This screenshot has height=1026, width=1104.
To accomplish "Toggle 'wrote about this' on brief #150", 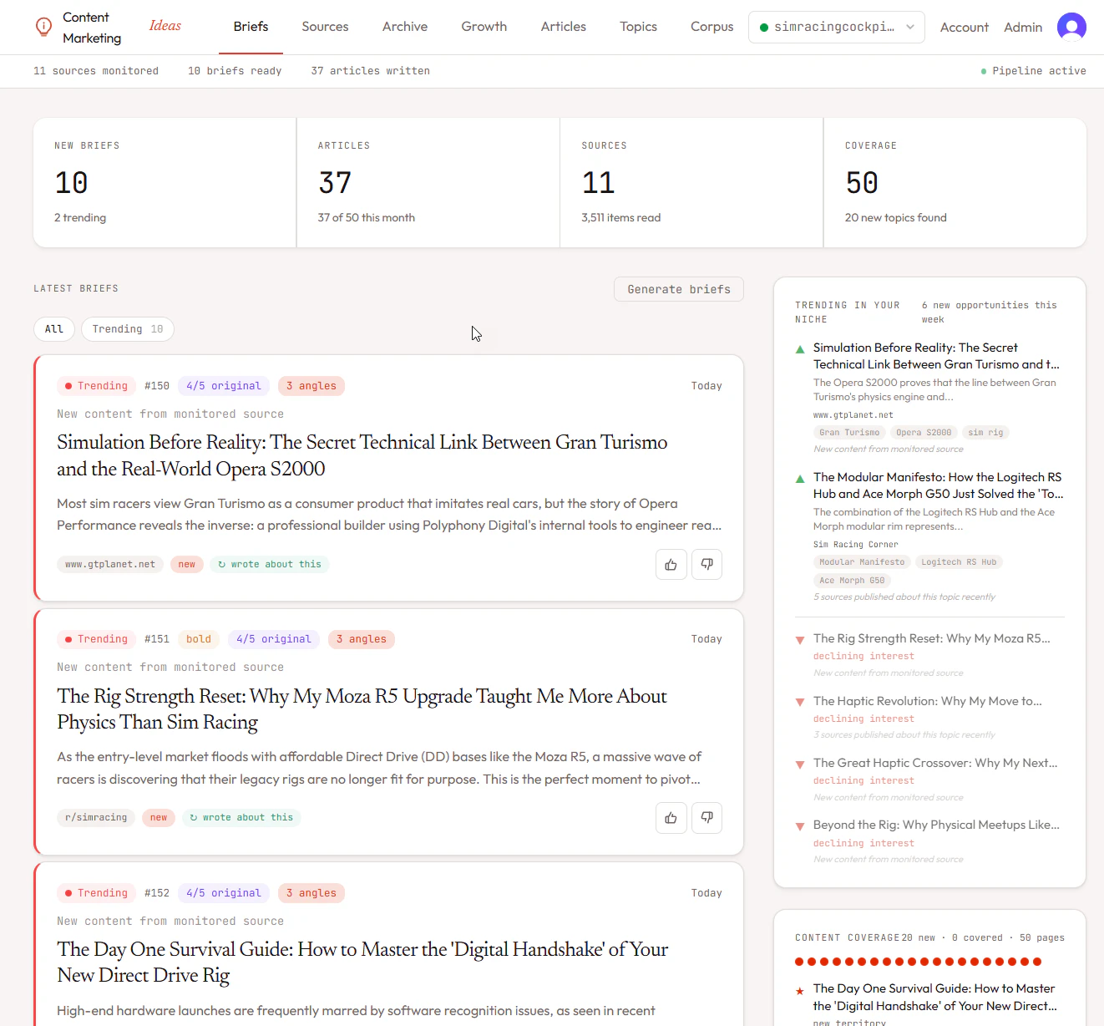I will [x=269, y=564].
